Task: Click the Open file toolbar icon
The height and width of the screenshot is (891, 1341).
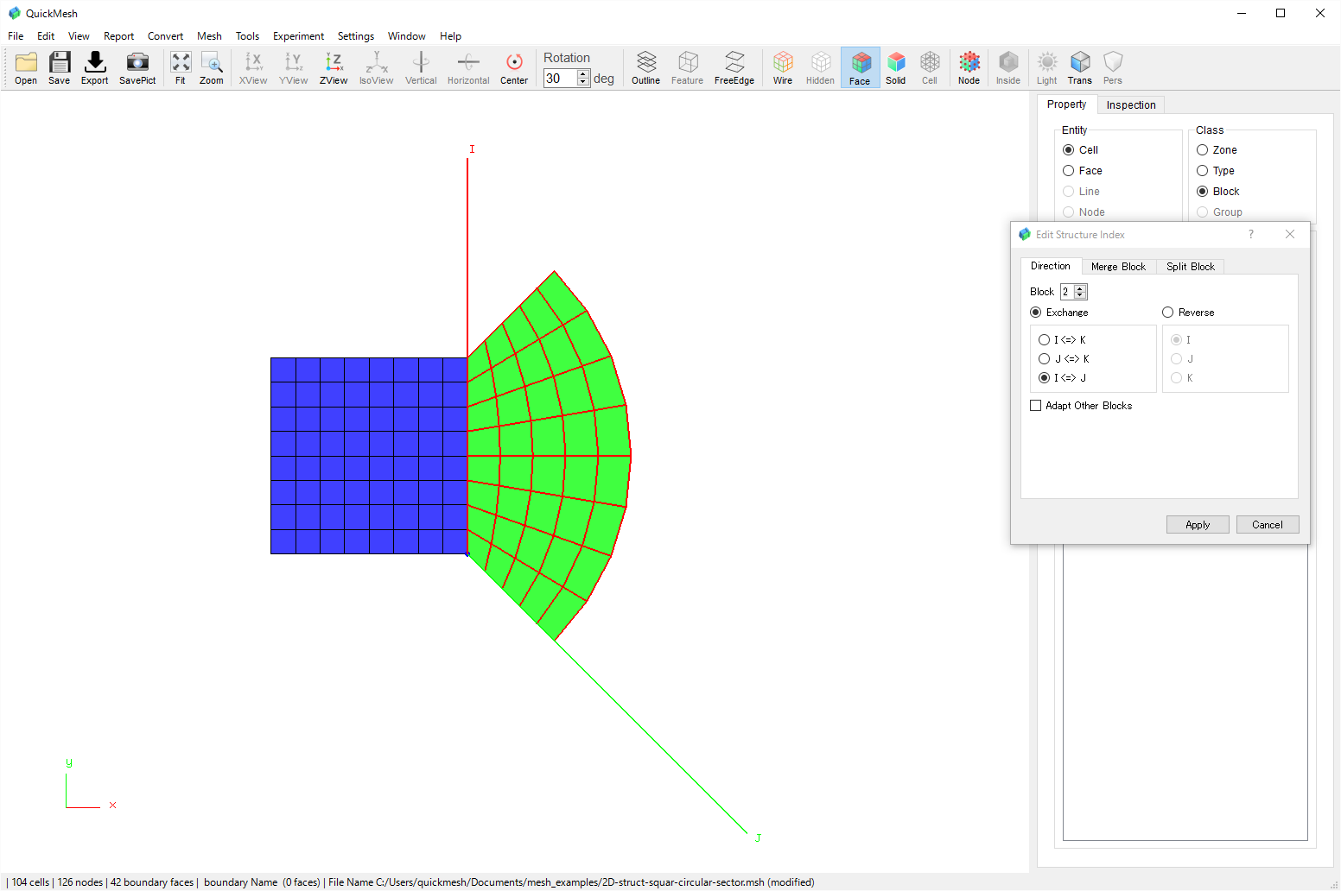Action: coord(26,67)
